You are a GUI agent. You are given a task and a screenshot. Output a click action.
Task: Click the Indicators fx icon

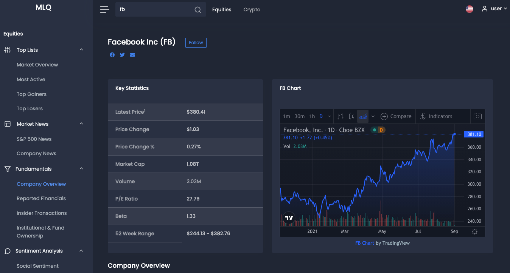(423, 116)
